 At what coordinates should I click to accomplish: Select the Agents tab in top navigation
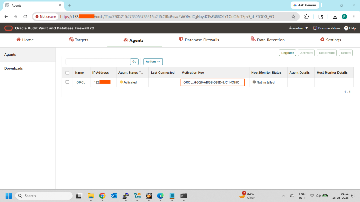click(134, 40)
